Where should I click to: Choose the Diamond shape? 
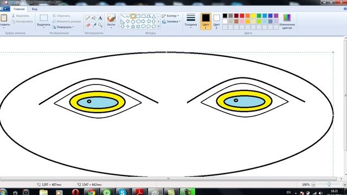pos(128,22)
